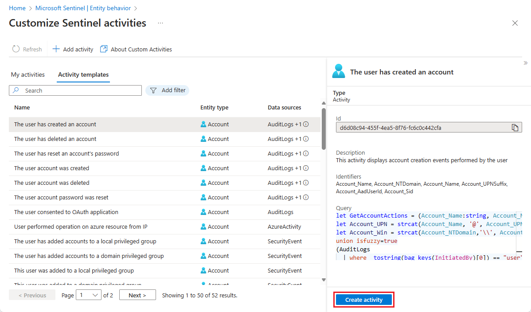
Task: Click the Create activity button
Action: pyautogui.click(x=363, y=300)
